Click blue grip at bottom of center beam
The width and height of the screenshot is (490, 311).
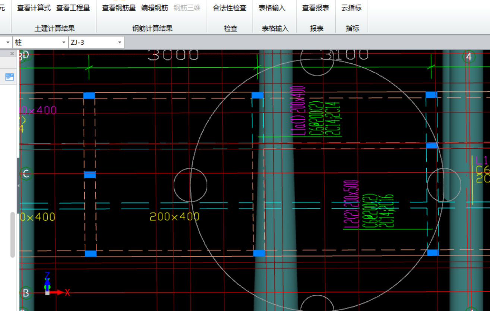[x=259, y=253]
